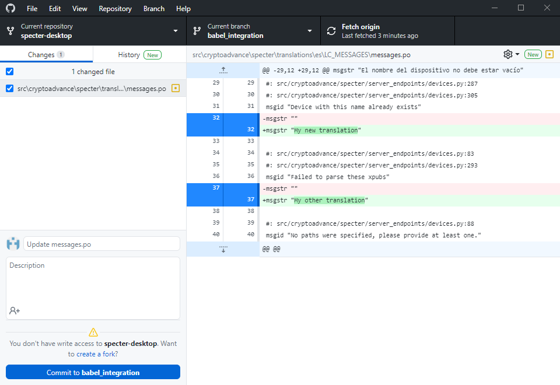Click comment line devices.py:83

coord(370,154)
